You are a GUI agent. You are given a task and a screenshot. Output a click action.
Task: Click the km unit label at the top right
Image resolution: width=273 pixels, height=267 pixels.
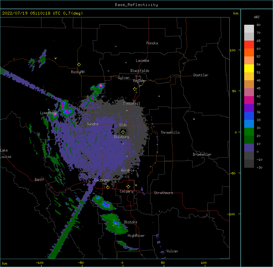(236, 13)
